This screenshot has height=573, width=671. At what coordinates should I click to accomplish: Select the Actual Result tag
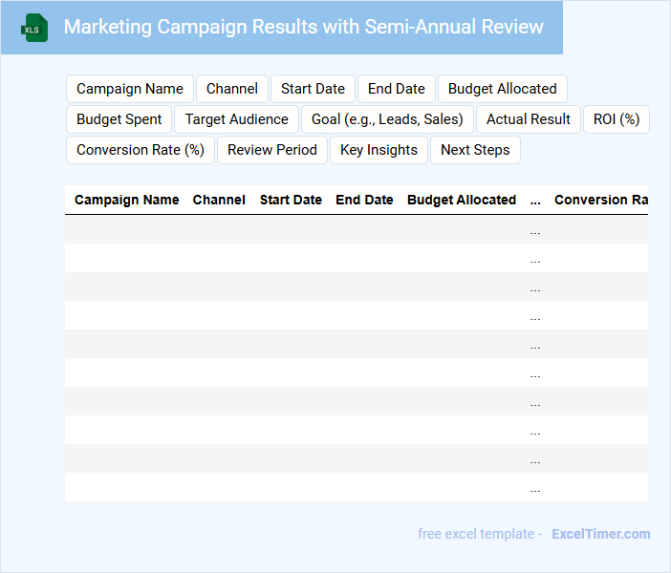(x=528, y=119)
